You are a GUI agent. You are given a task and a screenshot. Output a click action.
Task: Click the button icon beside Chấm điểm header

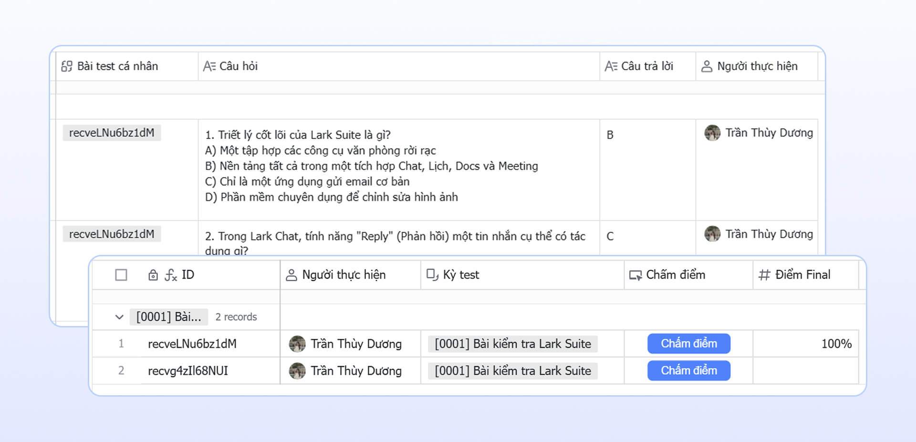tap(635, 275)
